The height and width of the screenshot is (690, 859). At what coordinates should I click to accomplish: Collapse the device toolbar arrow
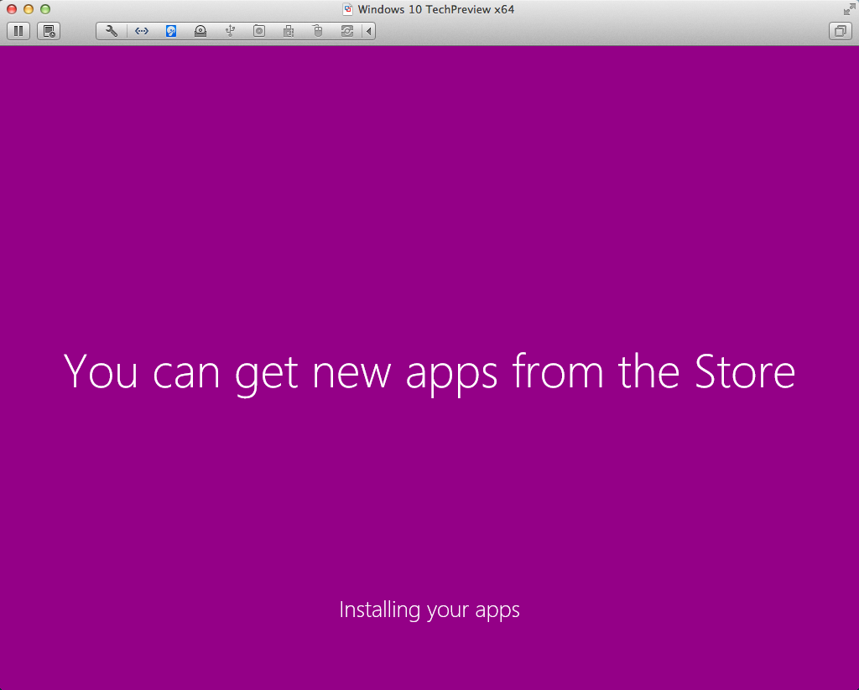tap(369, 31)
